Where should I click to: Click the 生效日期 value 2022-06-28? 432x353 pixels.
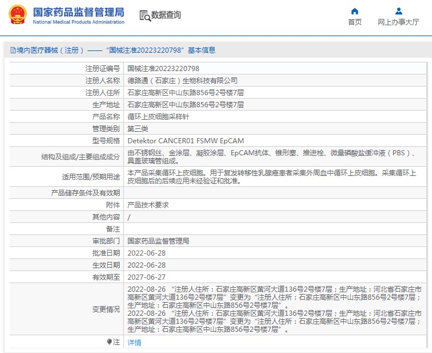[x=146, y=265]
